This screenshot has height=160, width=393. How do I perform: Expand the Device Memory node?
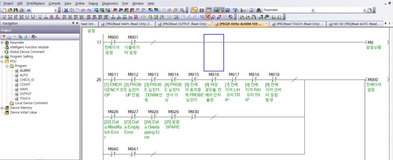(x=2, y=108)
